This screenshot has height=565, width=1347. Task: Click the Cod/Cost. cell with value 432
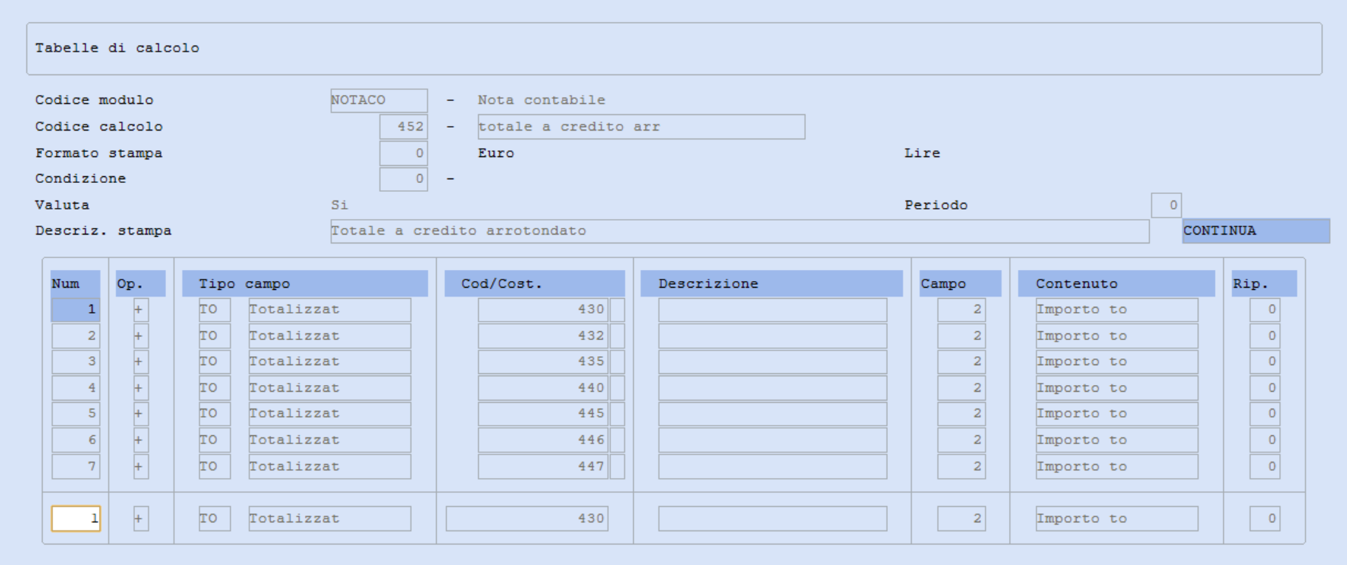(x=542, y=336)
